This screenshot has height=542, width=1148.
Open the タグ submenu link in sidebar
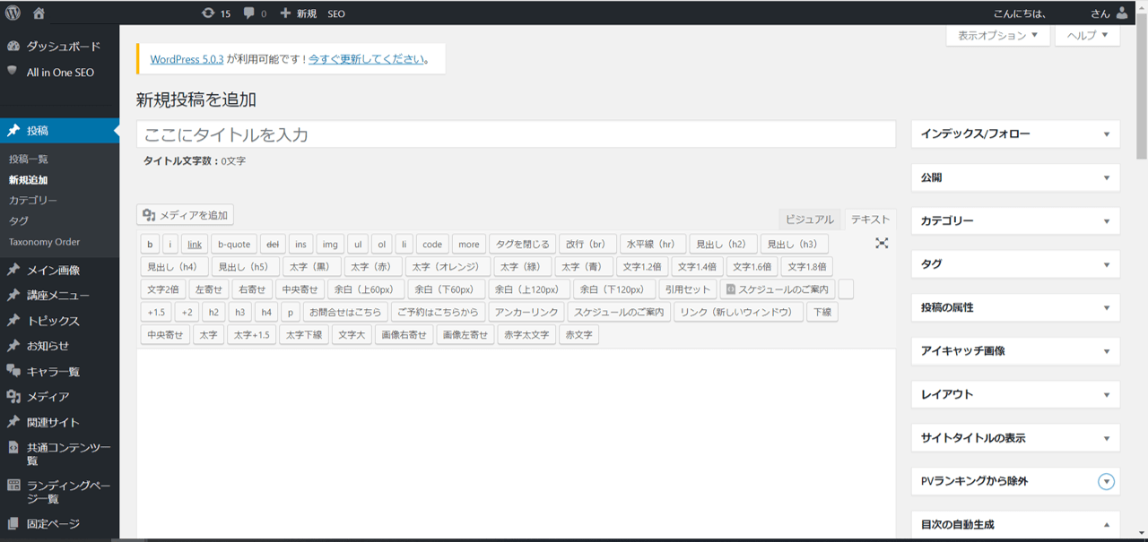pyautogui.click(x=19, y=220)
